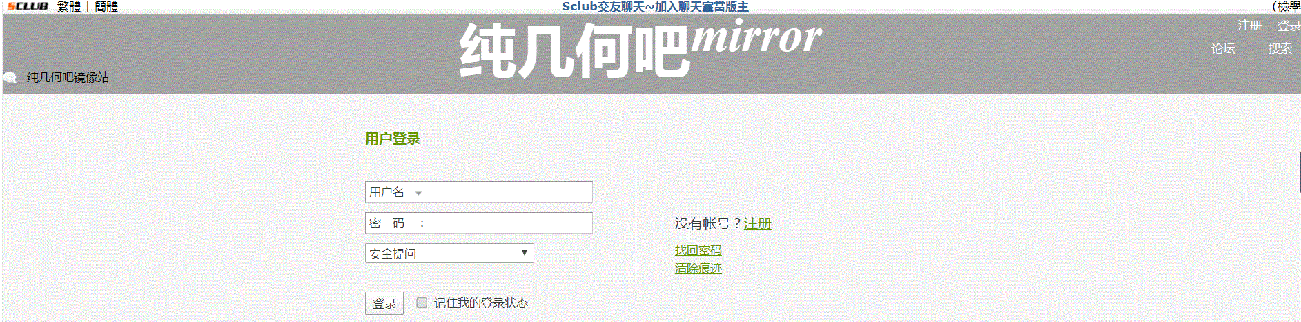Screen dimensions: 1301x322
Task: Click the 纯几何吧镜像站 breadcrumb link
Action: tap(68, 77)
